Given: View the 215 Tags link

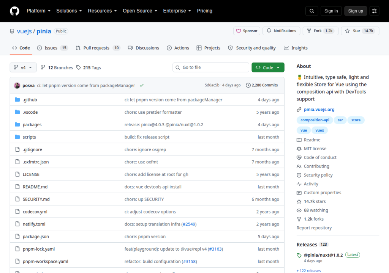Looking at the screenshot, I should click(x=89, y=67).
